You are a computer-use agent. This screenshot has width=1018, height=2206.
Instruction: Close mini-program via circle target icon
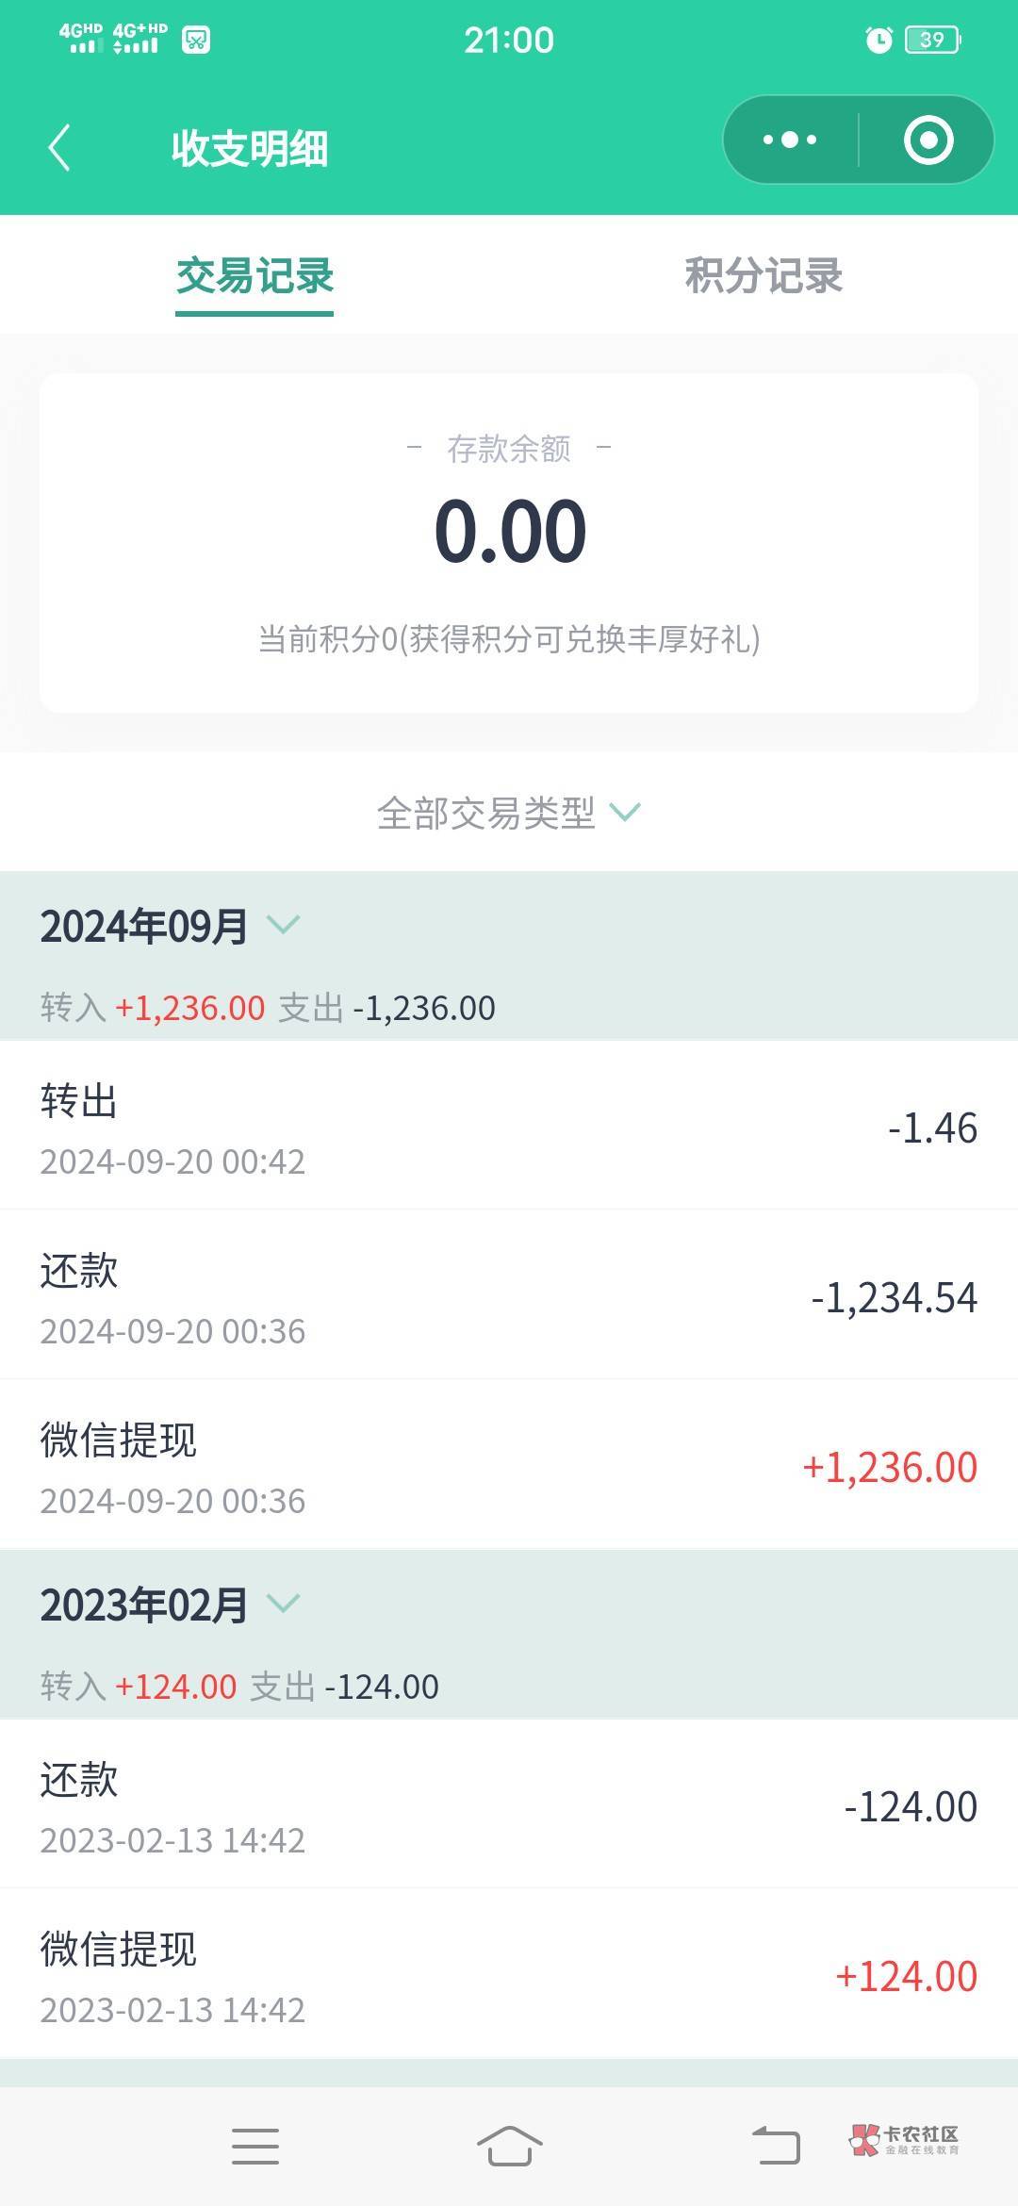tap(928, 140)
